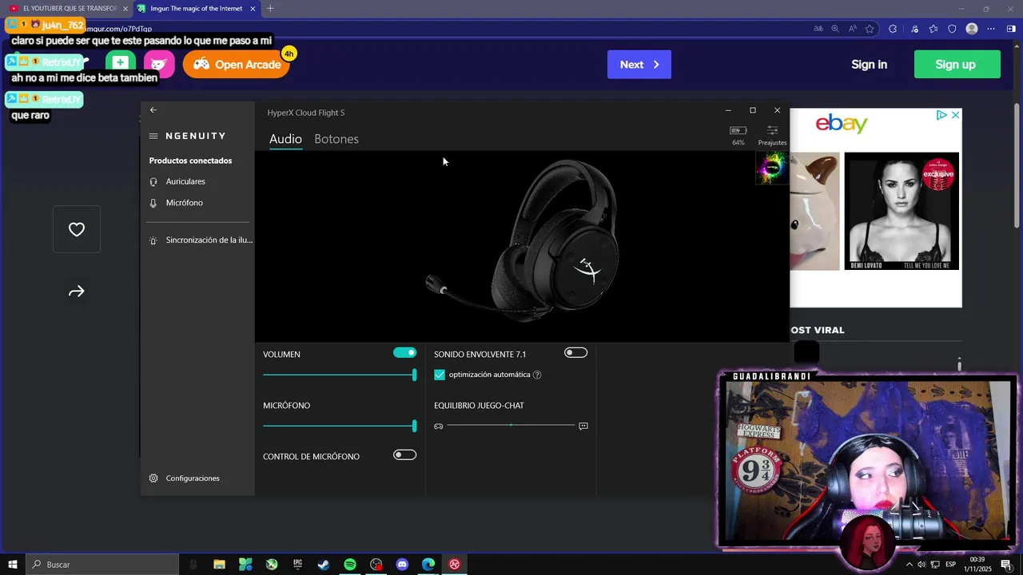Enable SONIDO ENVOLVENTE 7.1 toggle

[575, 353]
